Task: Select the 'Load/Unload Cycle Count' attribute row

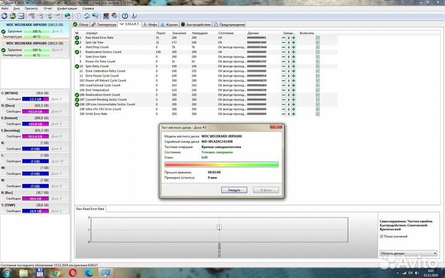Action: coord(206,85)
